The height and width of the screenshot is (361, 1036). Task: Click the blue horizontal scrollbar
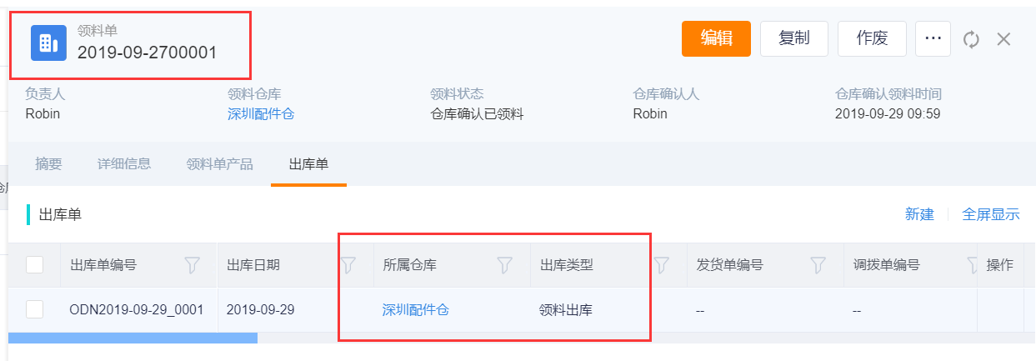tap(133, 338)
